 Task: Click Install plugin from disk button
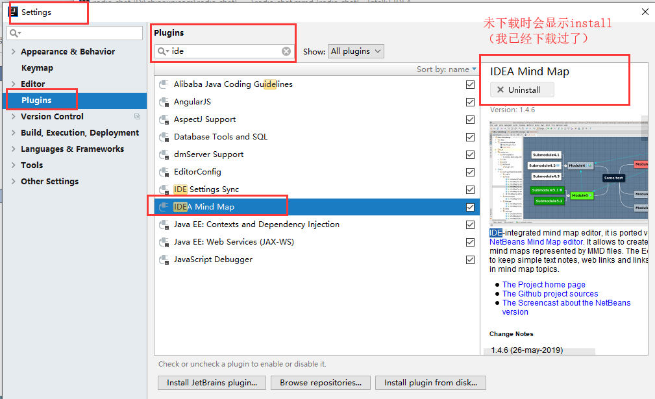pyautogui.click(x=430, y=383)
